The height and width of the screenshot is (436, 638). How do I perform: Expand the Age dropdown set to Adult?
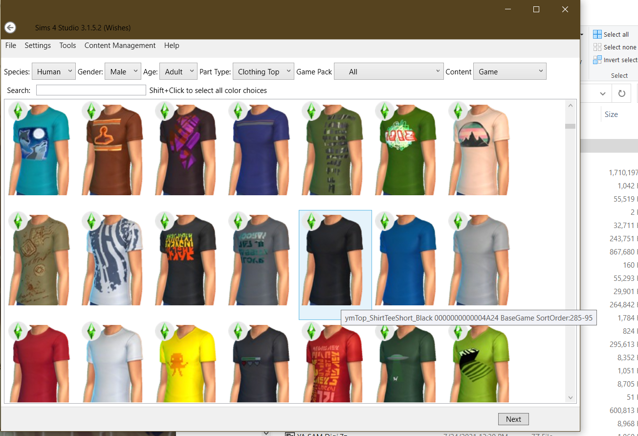tap(178, 71)
